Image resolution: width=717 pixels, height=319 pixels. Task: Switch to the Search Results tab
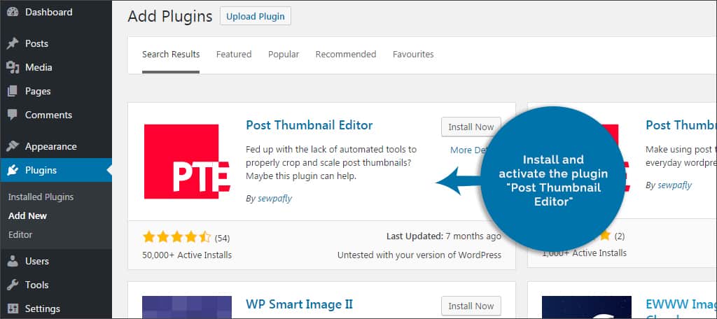click(x=171, y=54)
